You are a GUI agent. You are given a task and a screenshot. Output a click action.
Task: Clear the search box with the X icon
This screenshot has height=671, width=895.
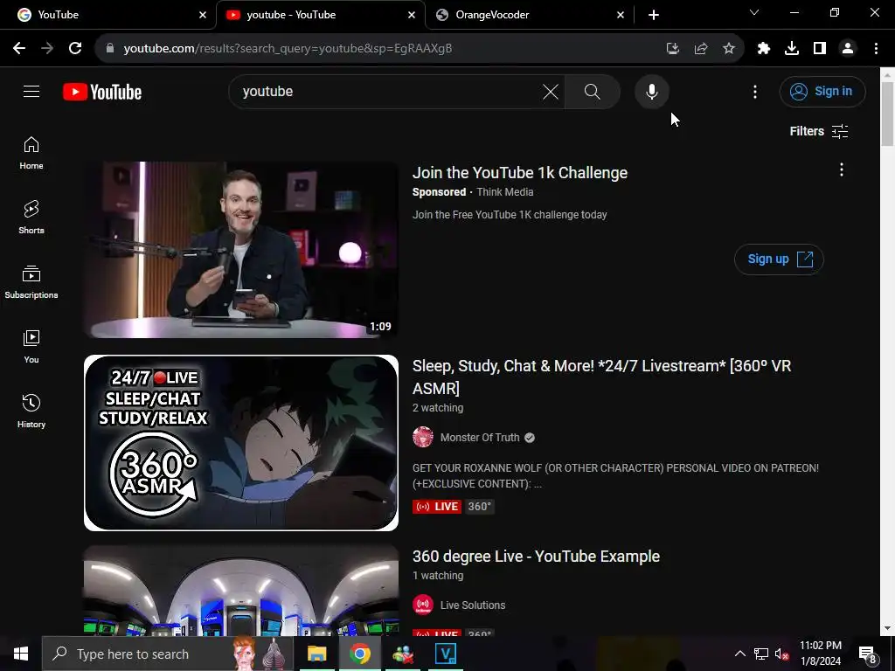pos(551,91)
